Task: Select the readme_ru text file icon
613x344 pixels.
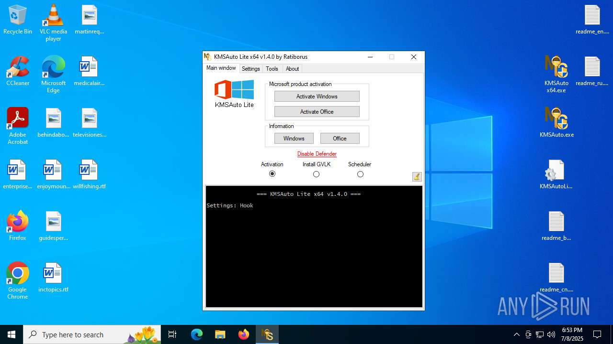Action: [592, 72]
